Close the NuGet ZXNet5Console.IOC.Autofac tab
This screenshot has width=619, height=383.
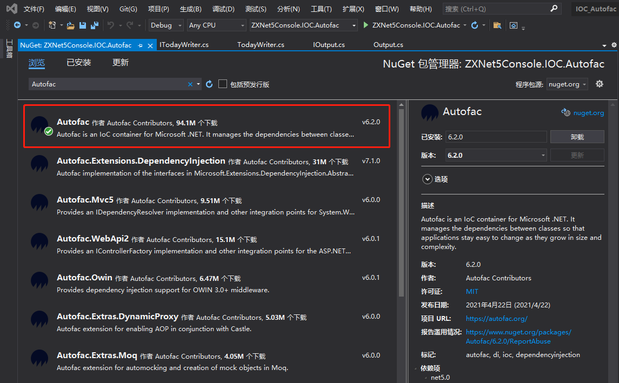(150, 46)
